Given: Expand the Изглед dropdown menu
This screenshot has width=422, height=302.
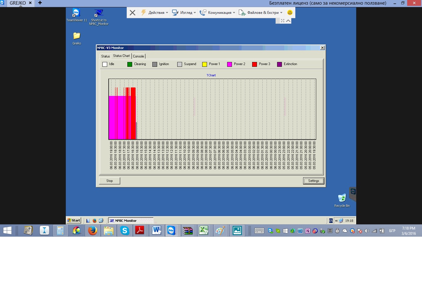Looking at the screenshot, I should tap(184, 13).
